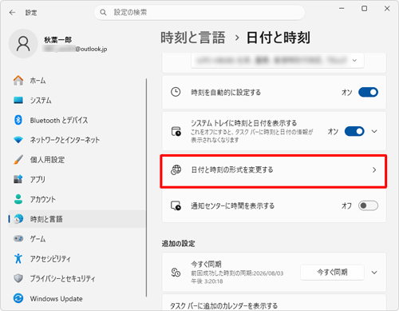Minimize the Settings window
This screenshot has height=311, width=399.
point(342,9)
